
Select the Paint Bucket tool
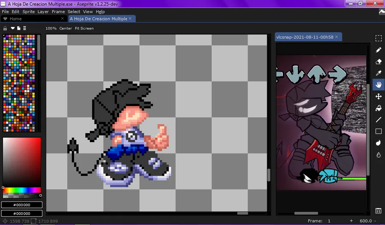(379, 108)
